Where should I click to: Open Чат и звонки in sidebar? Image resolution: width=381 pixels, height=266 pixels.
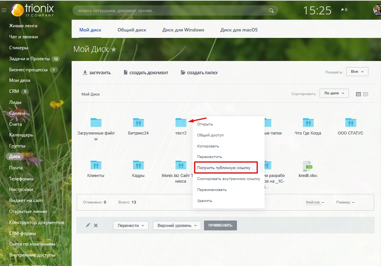click(x=24, y=37)
